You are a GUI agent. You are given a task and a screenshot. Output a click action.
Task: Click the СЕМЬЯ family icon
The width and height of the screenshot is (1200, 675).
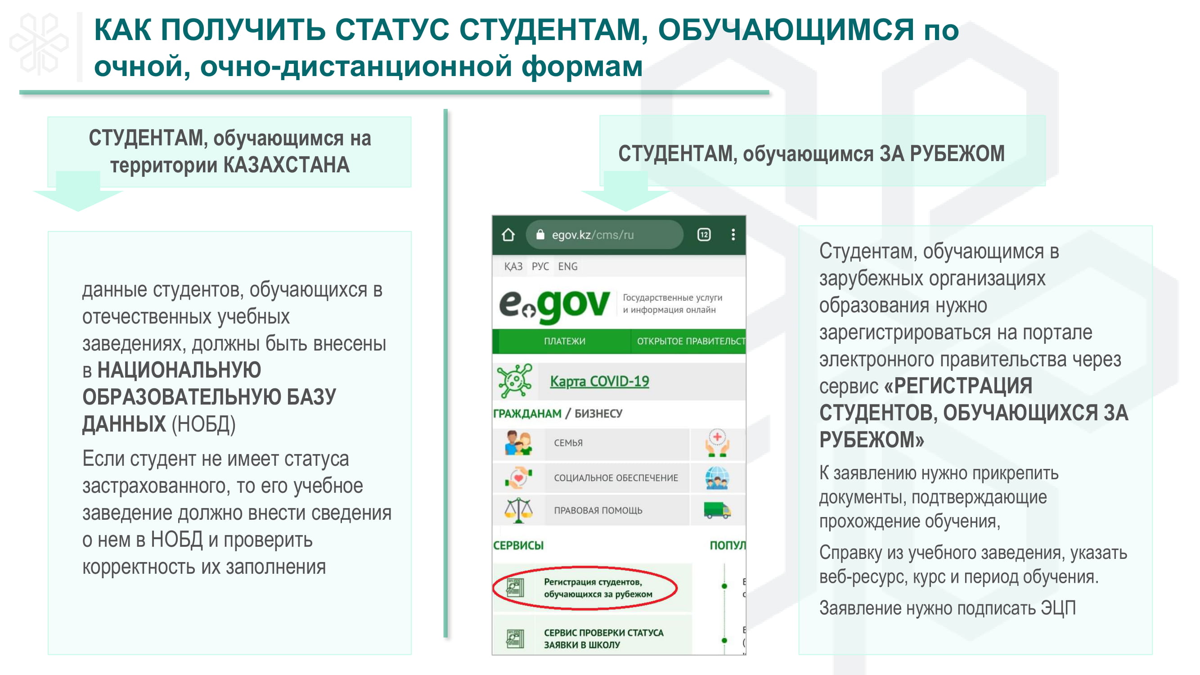click(518, 442)
